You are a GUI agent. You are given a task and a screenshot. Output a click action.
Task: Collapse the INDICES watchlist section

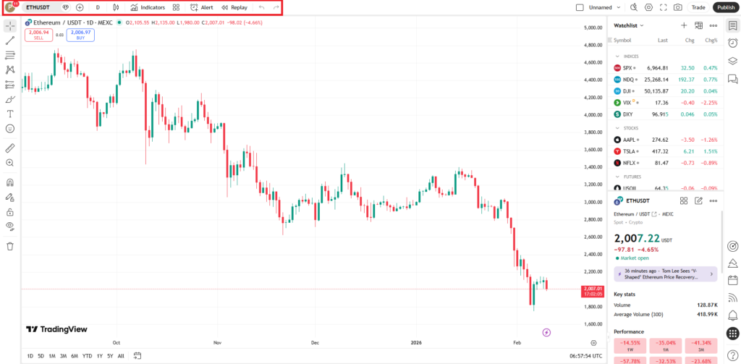coord(617,56)
